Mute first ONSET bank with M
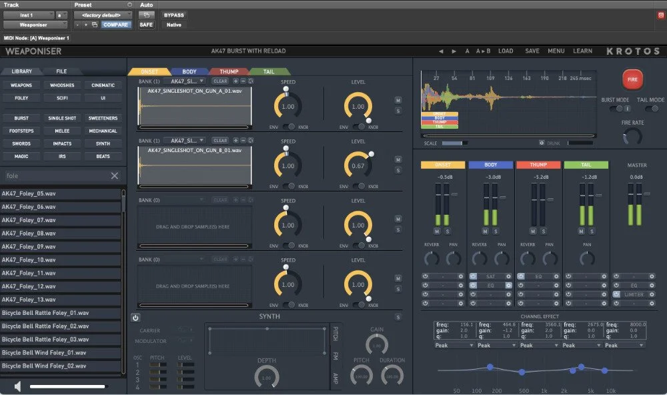The image size is (667, 395). coord(398,101)
